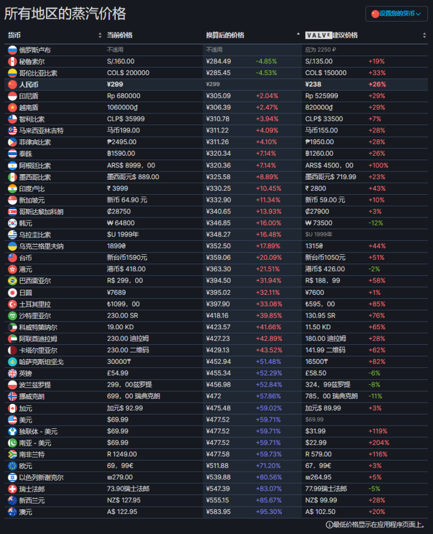Sort table by 货币 column header
The width and height of the screenshot is (433, 534).
click(14, 35)
